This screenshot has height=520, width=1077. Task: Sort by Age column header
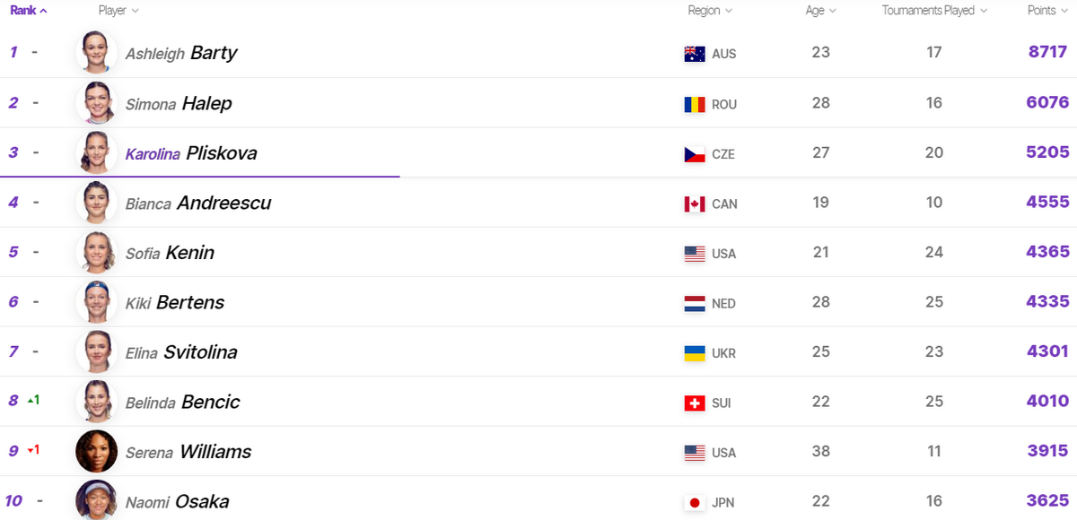click(820, 11)
